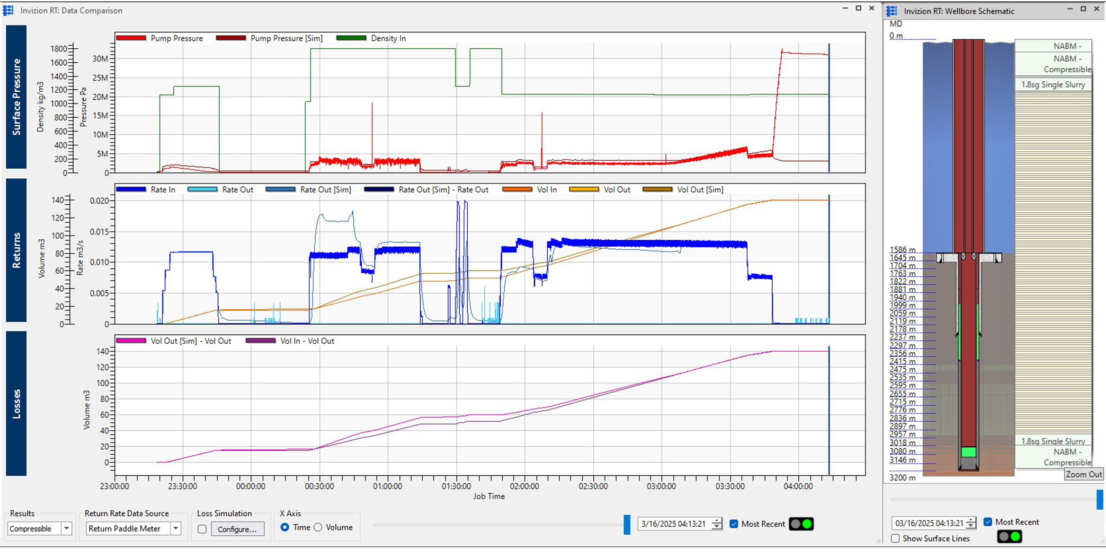Select the Time X Axis radio button
The image size is (1106, 557).
point(285,527)
